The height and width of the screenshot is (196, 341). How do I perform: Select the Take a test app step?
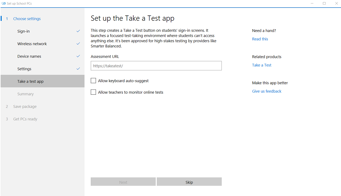tap(43, 81)
